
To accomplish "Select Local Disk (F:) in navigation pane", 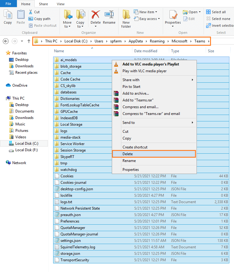I will [23, 150].
